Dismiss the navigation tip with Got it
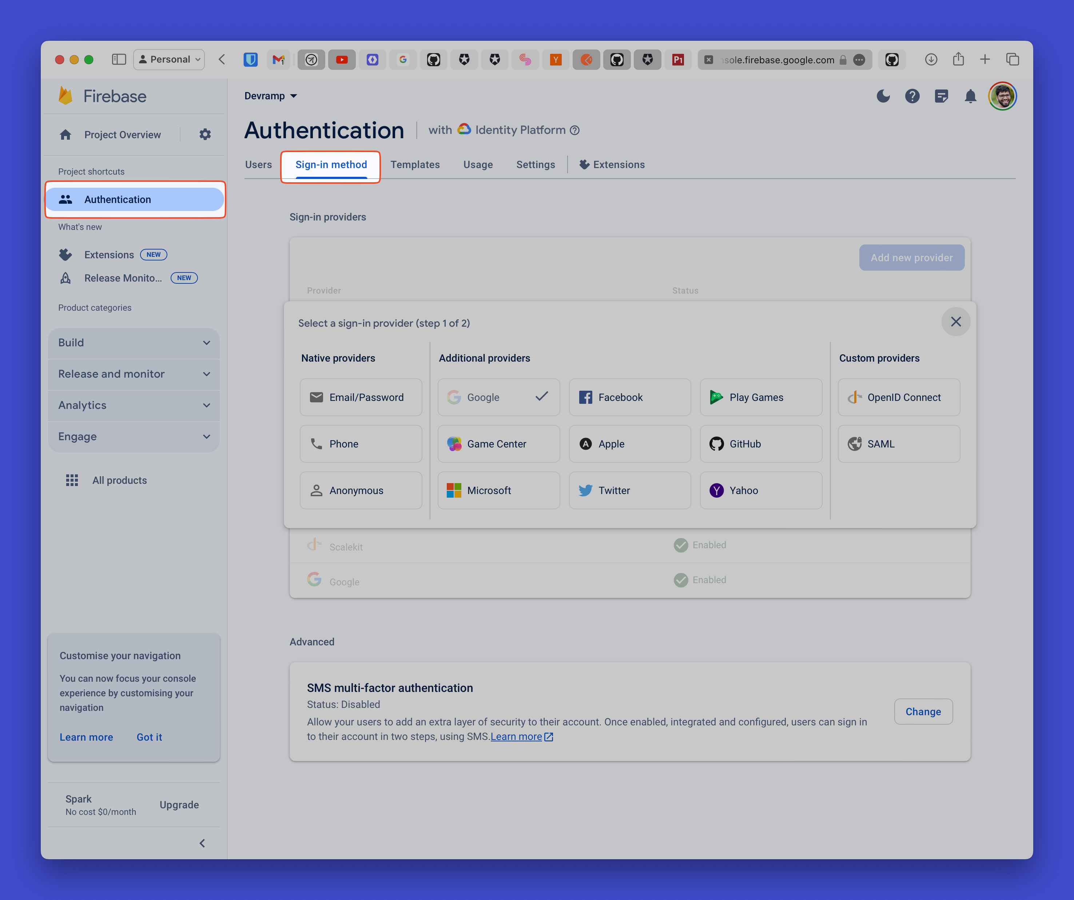1074x900 pixels. coord(149,737)
